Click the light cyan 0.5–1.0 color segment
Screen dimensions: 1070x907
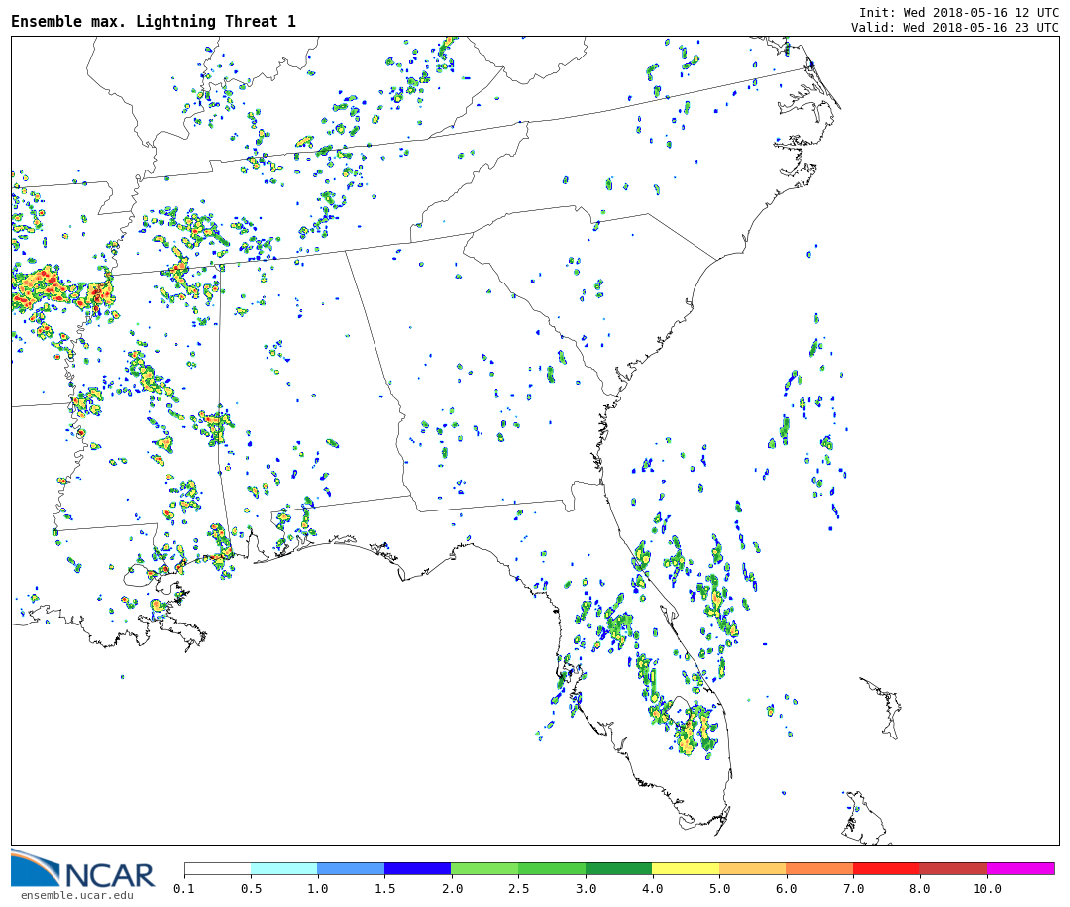(x=283, y=868)
